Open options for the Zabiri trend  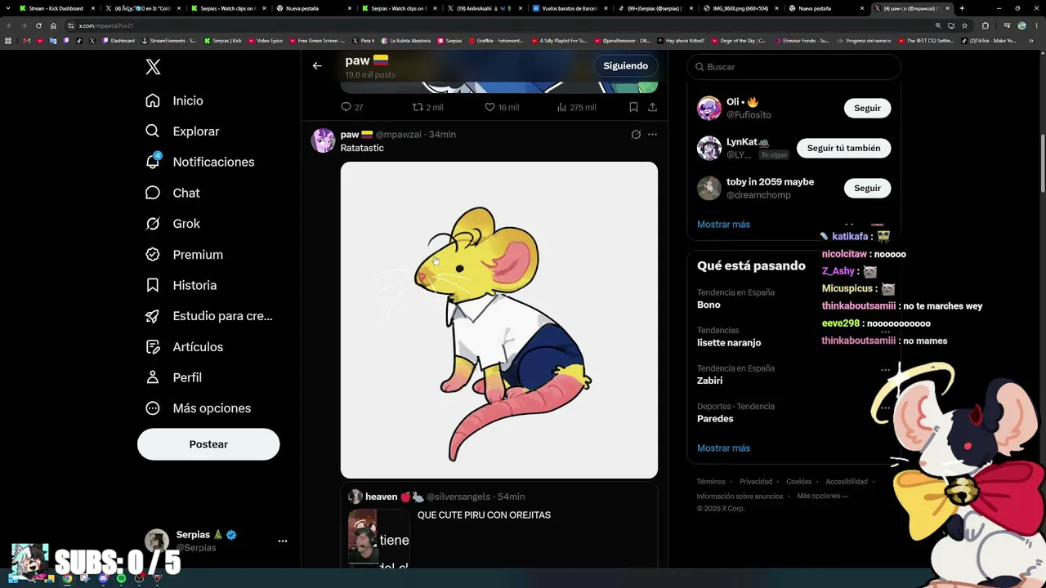[x=885, y=370]
